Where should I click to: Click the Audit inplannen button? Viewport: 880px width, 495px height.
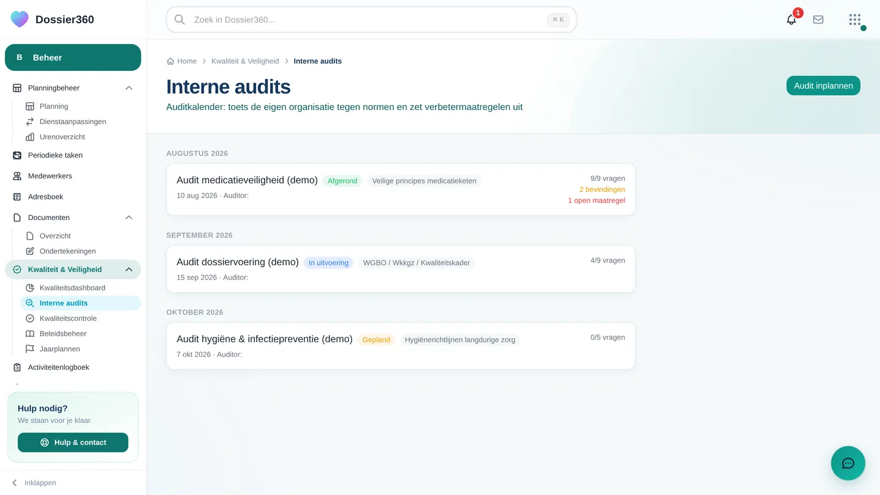pyautogui.click(x=823, y=86)
